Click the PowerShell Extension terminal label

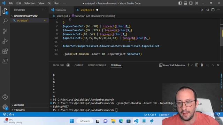tap(172, 65)
